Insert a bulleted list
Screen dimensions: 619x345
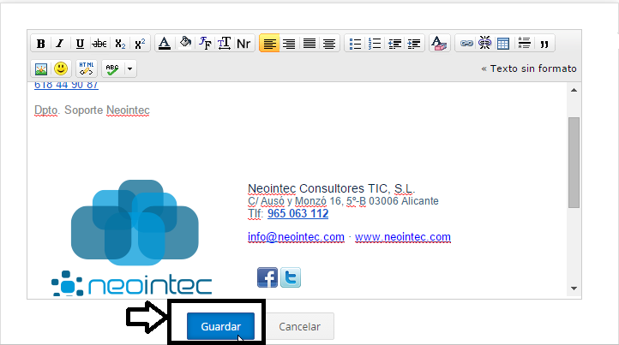tap(354, 44)
